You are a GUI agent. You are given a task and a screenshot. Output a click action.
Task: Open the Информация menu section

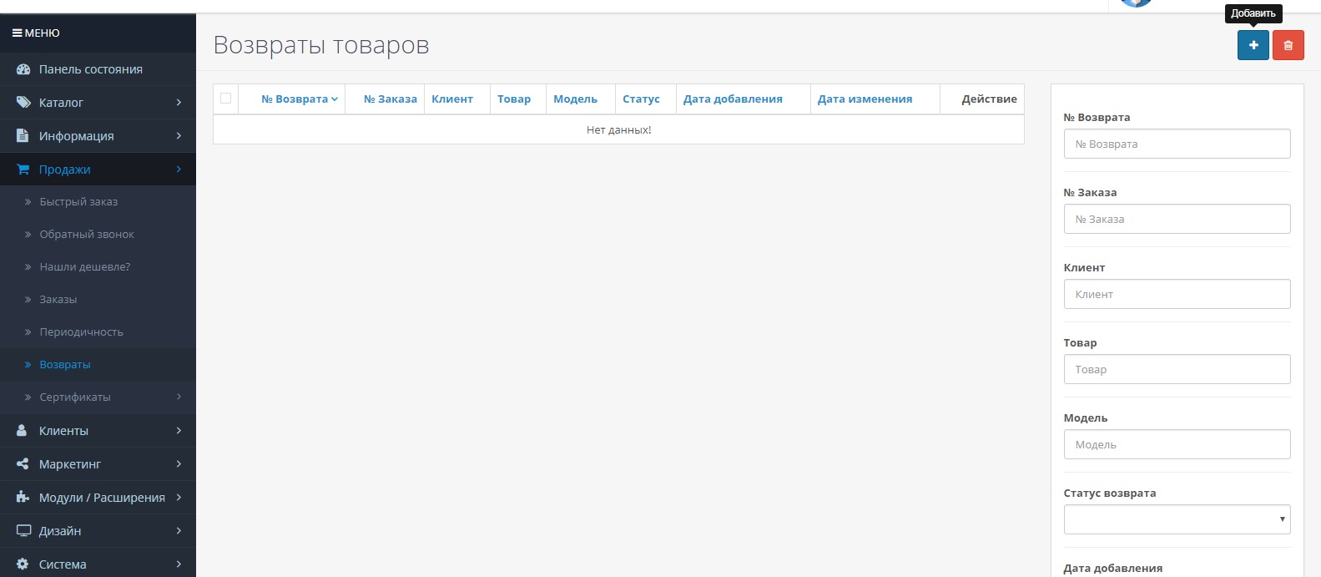tap(98, 136)
